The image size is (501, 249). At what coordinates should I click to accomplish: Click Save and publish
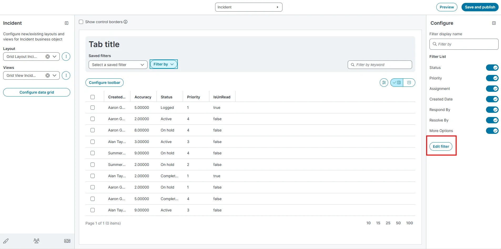[x=480, y=7]
